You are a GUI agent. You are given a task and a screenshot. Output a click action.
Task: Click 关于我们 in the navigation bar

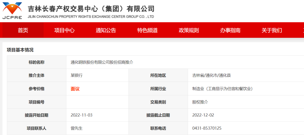click(x=272, y=30)
